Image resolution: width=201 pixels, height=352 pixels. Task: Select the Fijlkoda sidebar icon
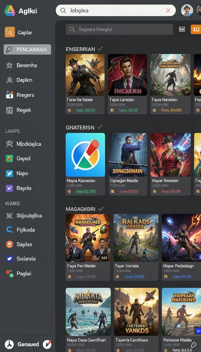click(x=9, y=230)
